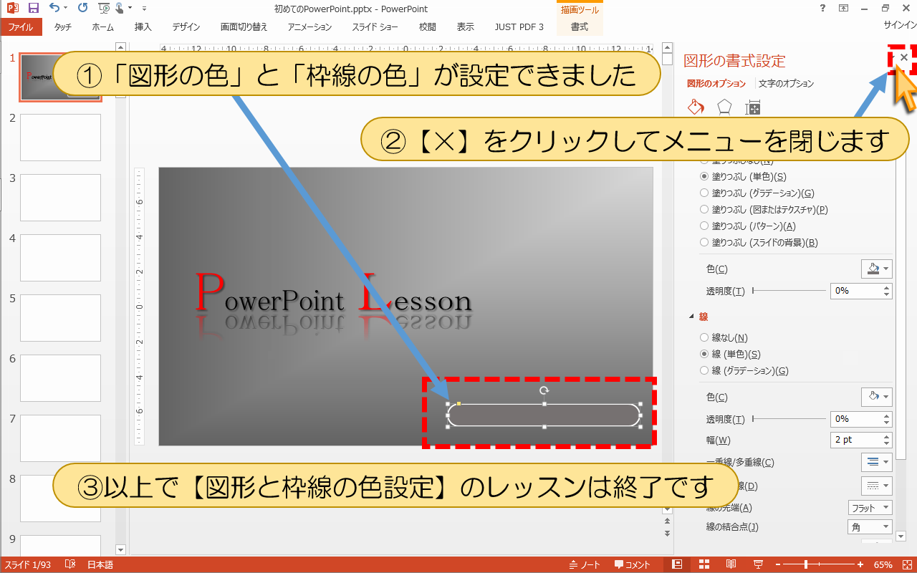
Task: Save the presentation with the floppy disk icon
Action: pyautogui.click(x=33, y=9)
